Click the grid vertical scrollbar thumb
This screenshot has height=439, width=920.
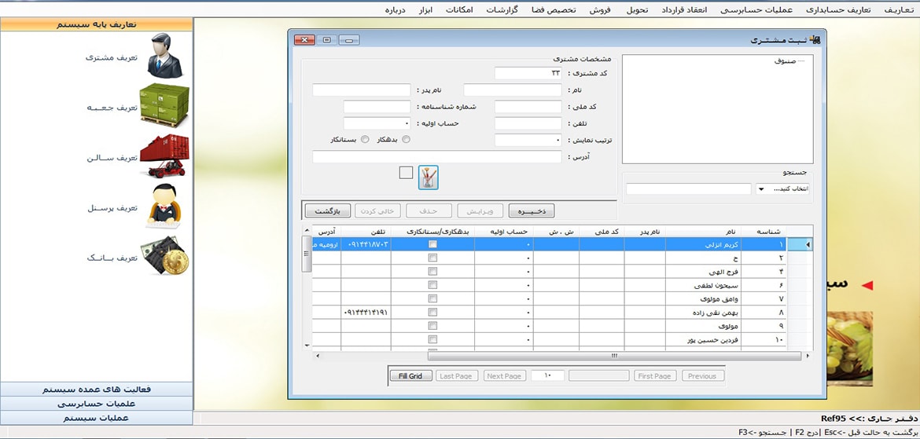[x=307, y=253]
